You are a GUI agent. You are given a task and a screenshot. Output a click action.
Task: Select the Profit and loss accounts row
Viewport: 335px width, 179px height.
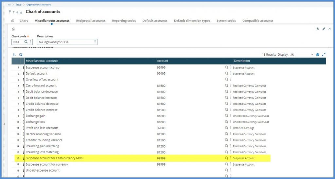pos(42,128)
